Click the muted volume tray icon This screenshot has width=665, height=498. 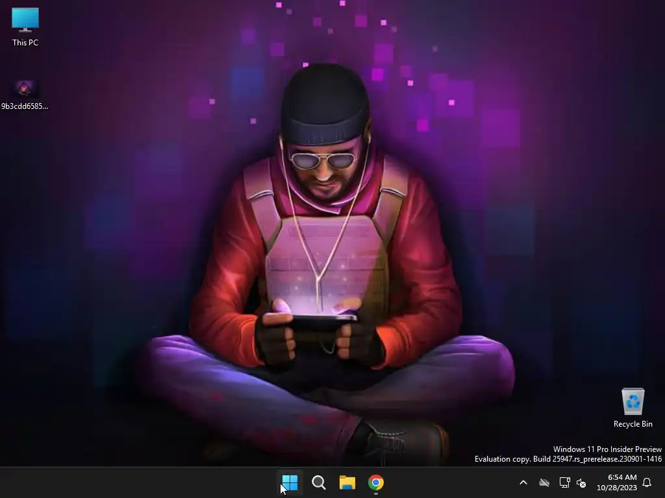click(581, 482)
